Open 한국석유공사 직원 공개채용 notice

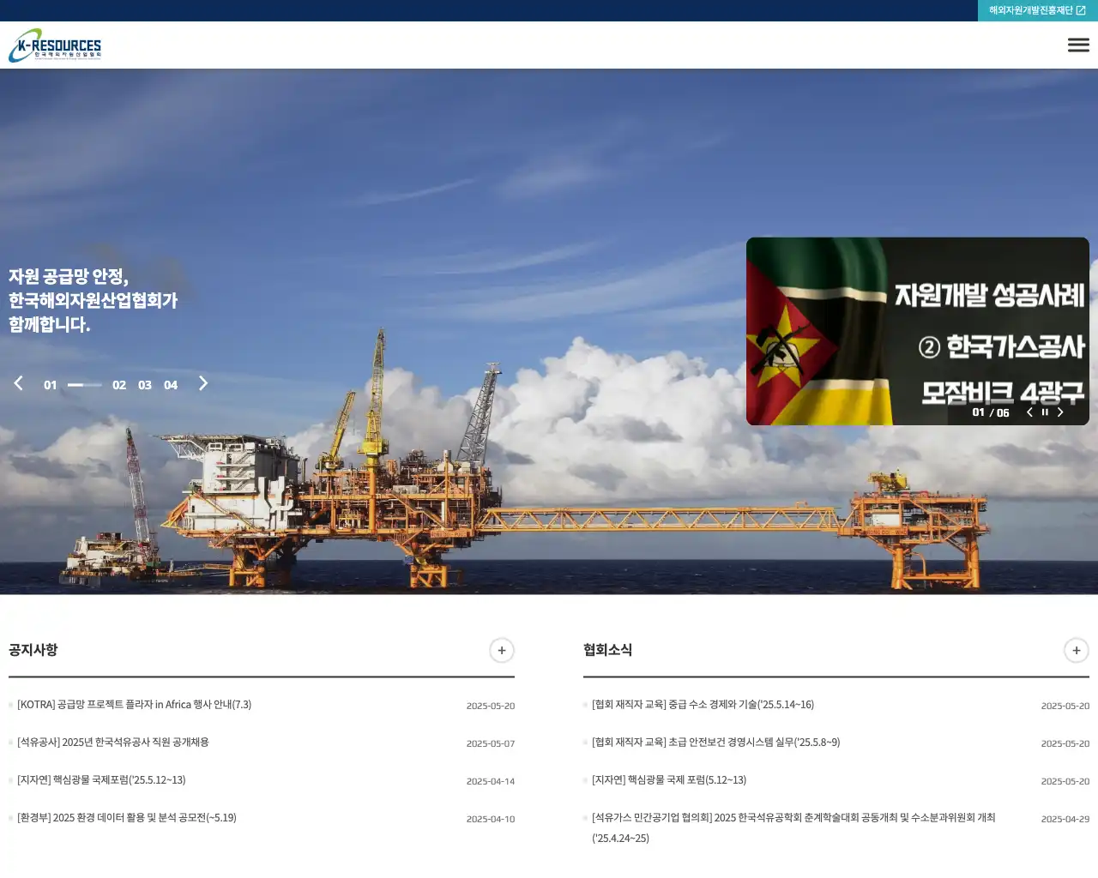click(x=113, y=743)
